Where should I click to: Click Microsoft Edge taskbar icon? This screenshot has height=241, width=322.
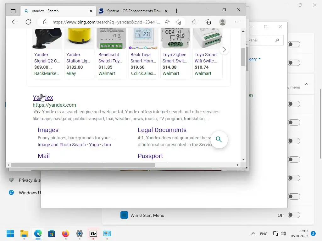(x=38, y=233)
